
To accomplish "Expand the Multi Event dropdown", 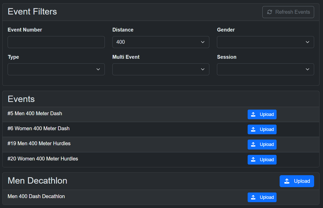I will point(161,69).
